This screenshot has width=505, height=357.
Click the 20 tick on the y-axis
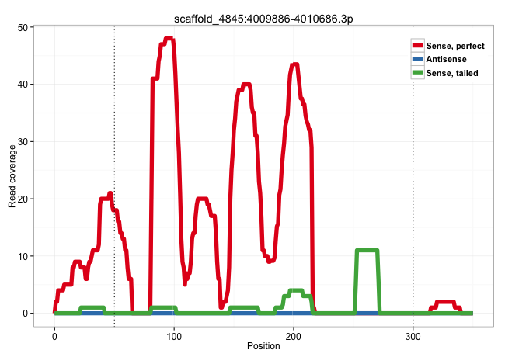(23, 199)
